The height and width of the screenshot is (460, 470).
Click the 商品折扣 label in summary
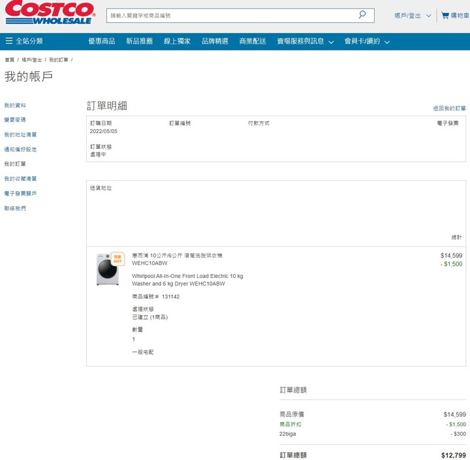(290, 424)
